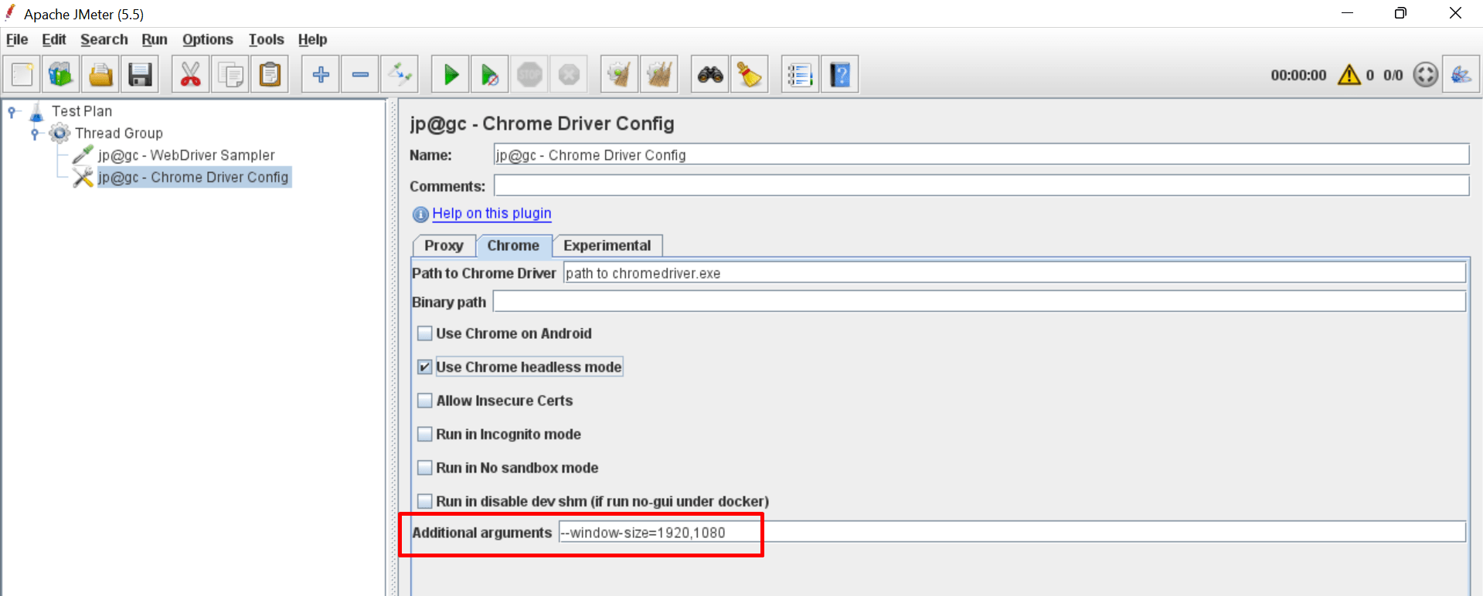Open the Help menu
This screenshot has width=1483, height=596.
click(x=313, y=39)
